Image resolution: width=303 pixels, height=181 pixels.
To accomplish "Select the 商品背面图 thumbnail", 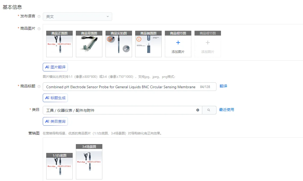I will point(89,44).
